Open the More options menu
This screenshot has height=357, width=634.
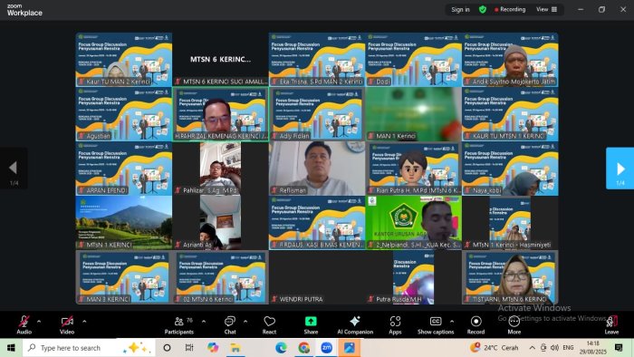point(514,324)
